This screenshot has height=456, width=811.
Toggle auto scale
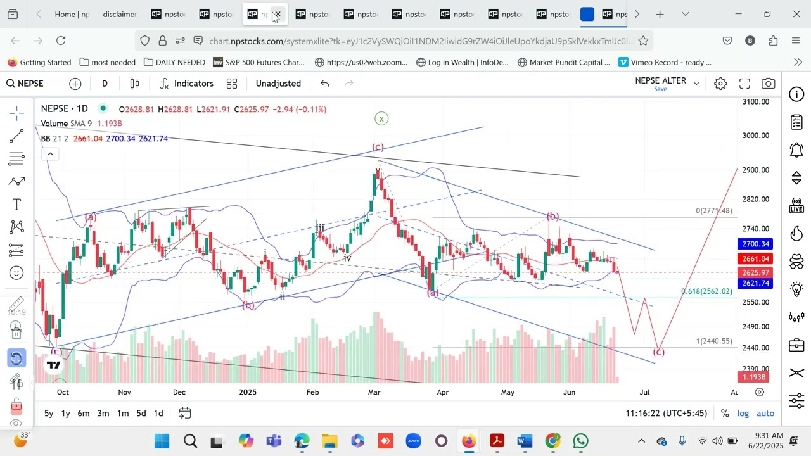(765, 414)
